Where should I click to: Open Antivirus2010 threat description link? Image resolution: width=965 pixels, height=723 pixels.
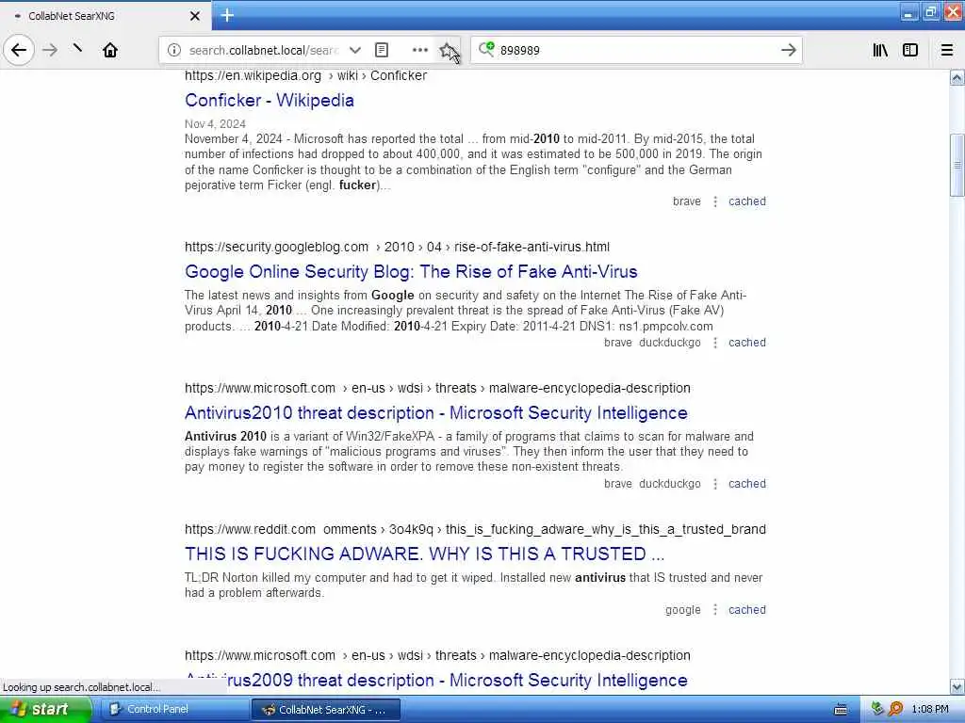pyautogui.click(x=435, y=413)
